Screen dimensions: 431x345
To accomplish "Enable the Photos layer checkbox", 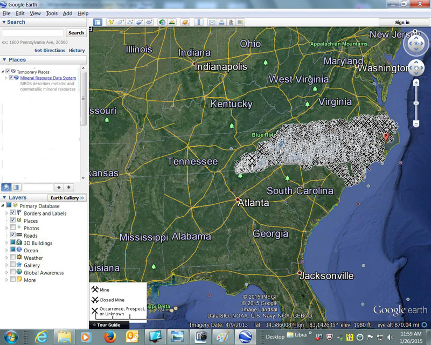I will pyautogui.click(x=12, y=227).
